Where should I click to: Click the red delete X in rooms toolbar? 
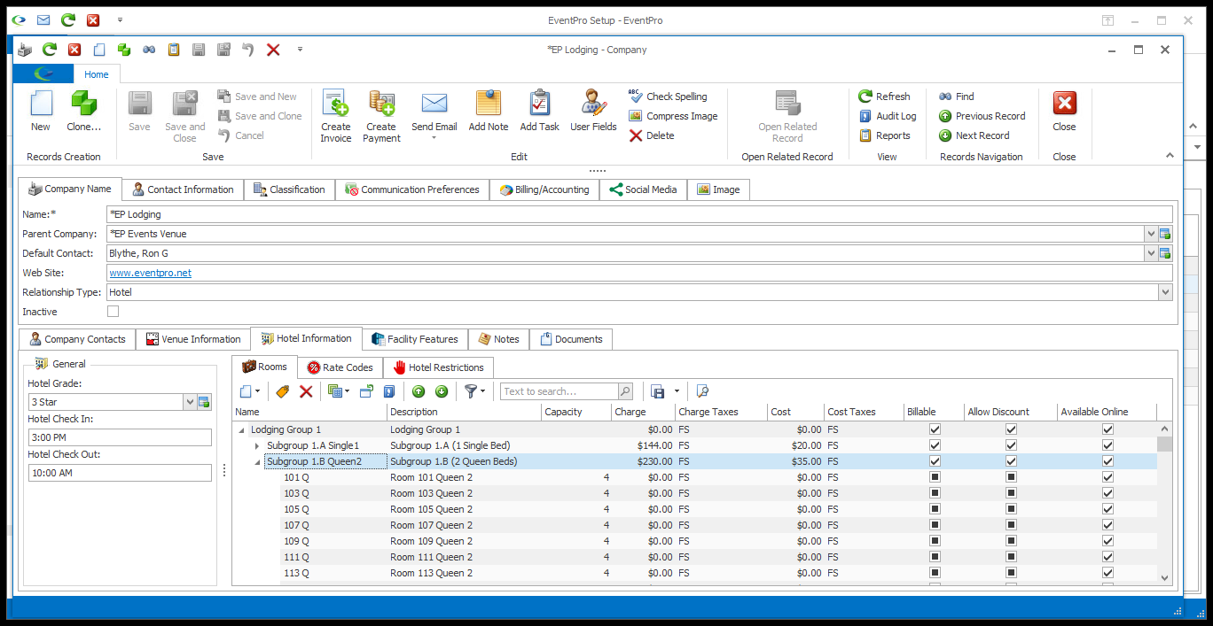pos(306,391)
